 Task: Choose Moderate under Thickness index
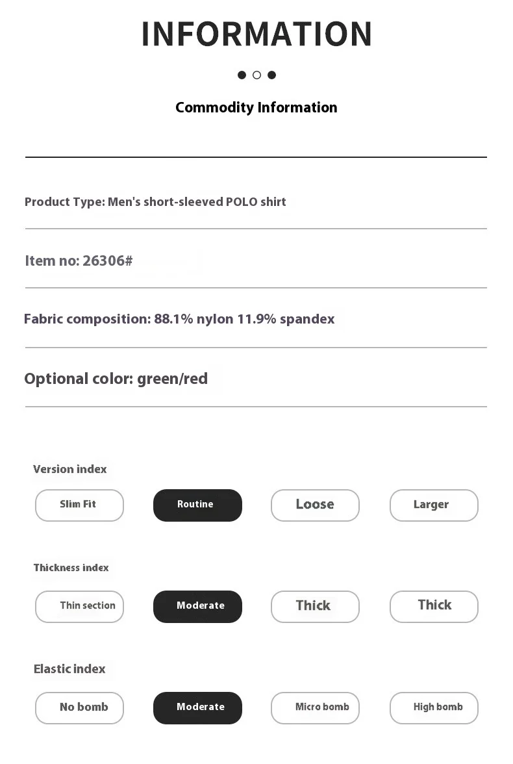point(197,606)
